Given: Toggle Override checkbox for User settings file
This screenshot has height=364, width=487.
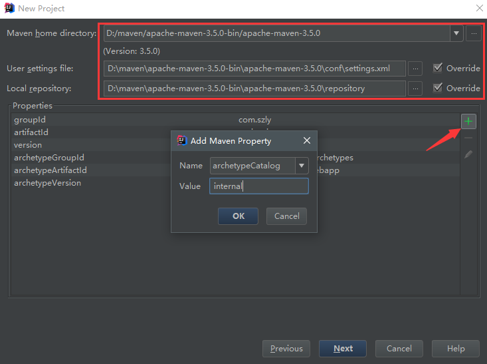Looking at the screenshot, I should [438, 68].
